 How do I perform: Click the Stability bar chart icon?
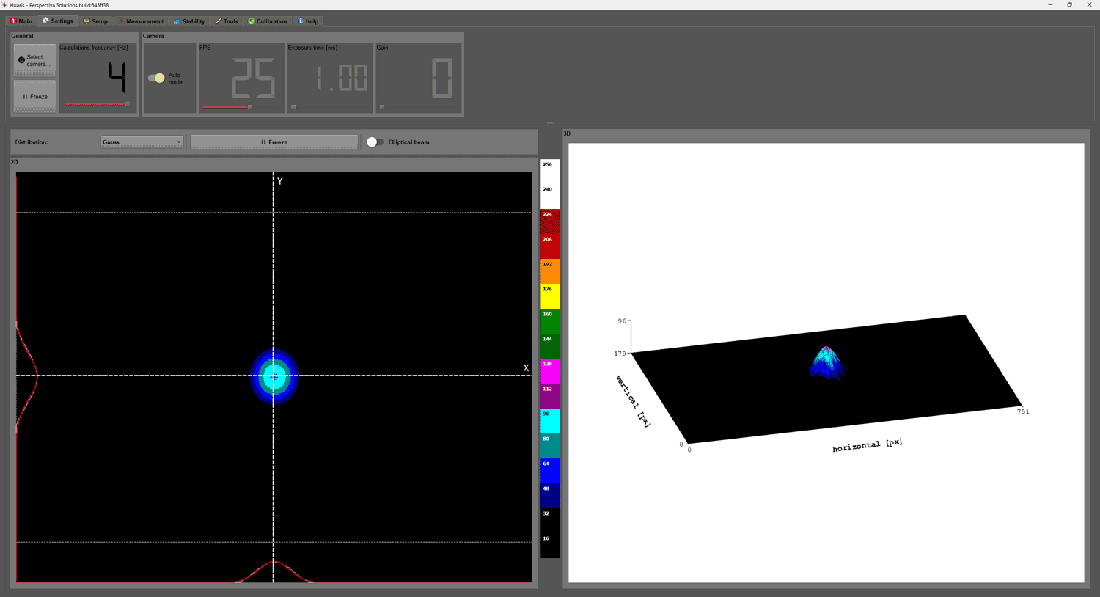(177, 21)
